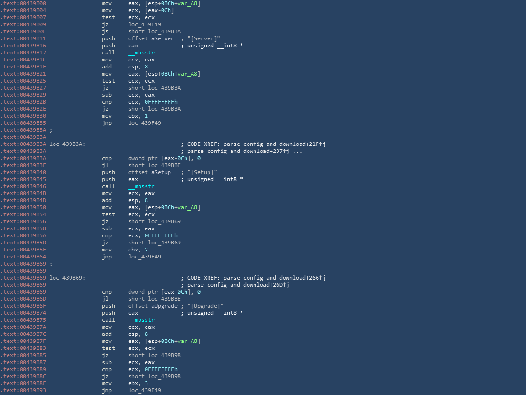Screen dimensions: 526x395
Task: Click the "[Server]" string comment
Action: point(204,38)
